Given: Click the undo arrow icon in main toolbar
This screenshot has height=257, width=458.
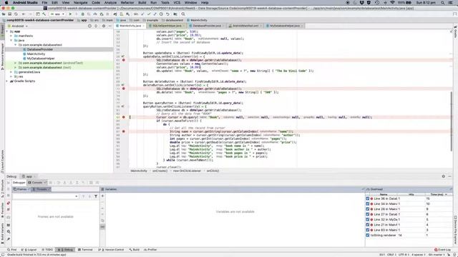Looking at the screenshot, I should (167, 14).
